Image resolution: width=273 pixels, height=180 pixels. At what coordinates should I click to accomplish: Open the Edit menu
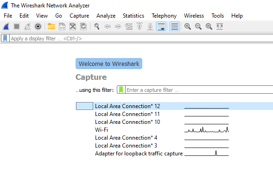click(24, 16)
